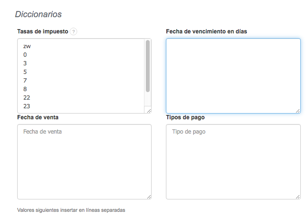Click the '7' tax rate line
307x219 pixels.
[25, 81]
